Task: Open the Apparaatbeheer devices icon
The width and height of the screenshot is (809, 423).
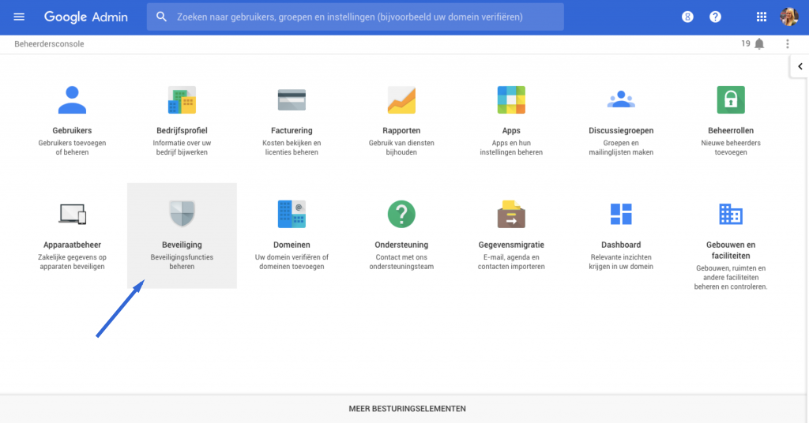Action: (x=72, y=215)
